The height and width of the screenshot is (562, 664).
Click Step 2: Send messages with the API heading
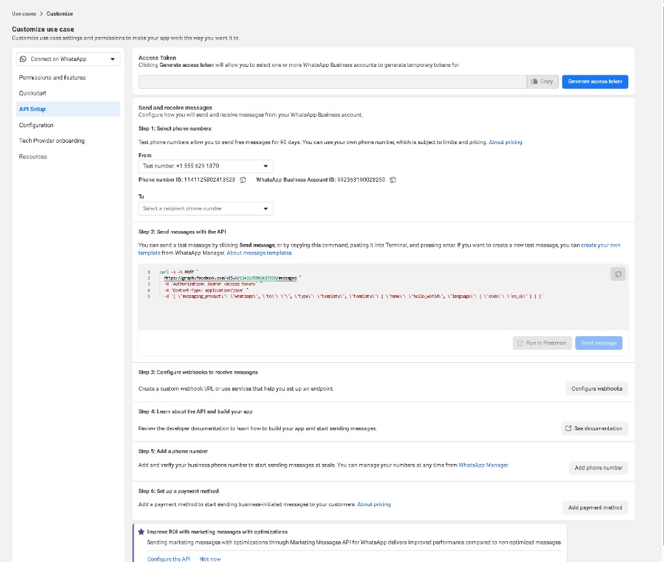point(182,232)
